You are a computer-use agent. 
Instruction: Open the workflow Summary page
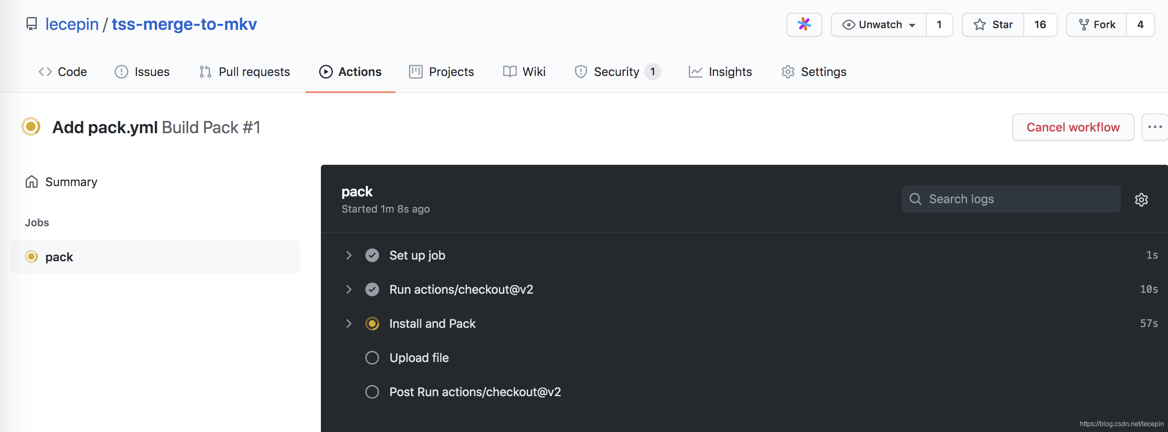tap(61, 182)
